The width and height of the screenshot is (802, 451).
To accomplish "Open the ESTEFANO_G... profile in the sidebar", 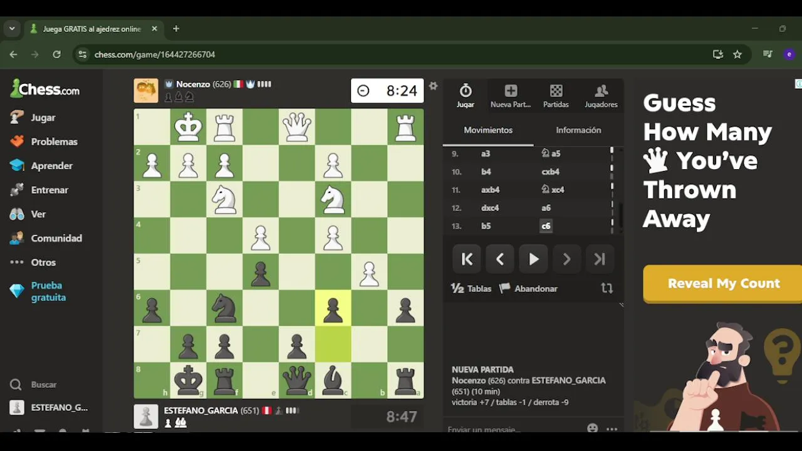I will pyautogui.click(x=49, y=408).
